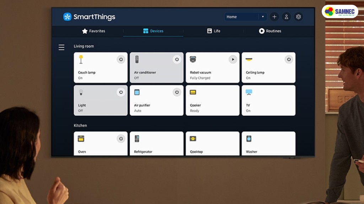Switch to the Routines tab
Screen dimensions: 364x204
270,31
